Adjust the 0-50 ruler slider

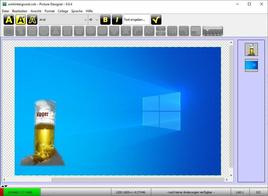tap(213, 31)
